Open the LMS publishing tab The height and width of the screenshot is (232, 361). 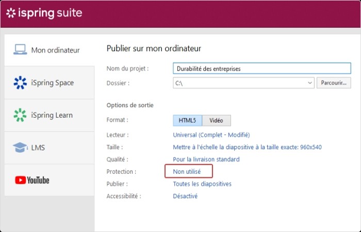point(50,147)
